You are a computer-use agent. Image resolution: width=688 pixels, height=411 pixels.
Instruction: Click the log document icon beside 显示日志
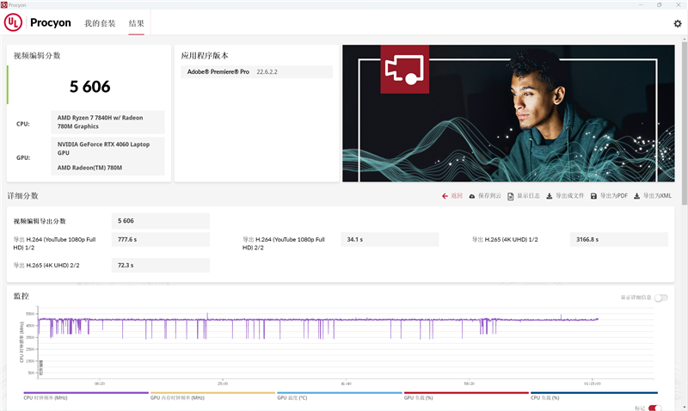[510, 196]
